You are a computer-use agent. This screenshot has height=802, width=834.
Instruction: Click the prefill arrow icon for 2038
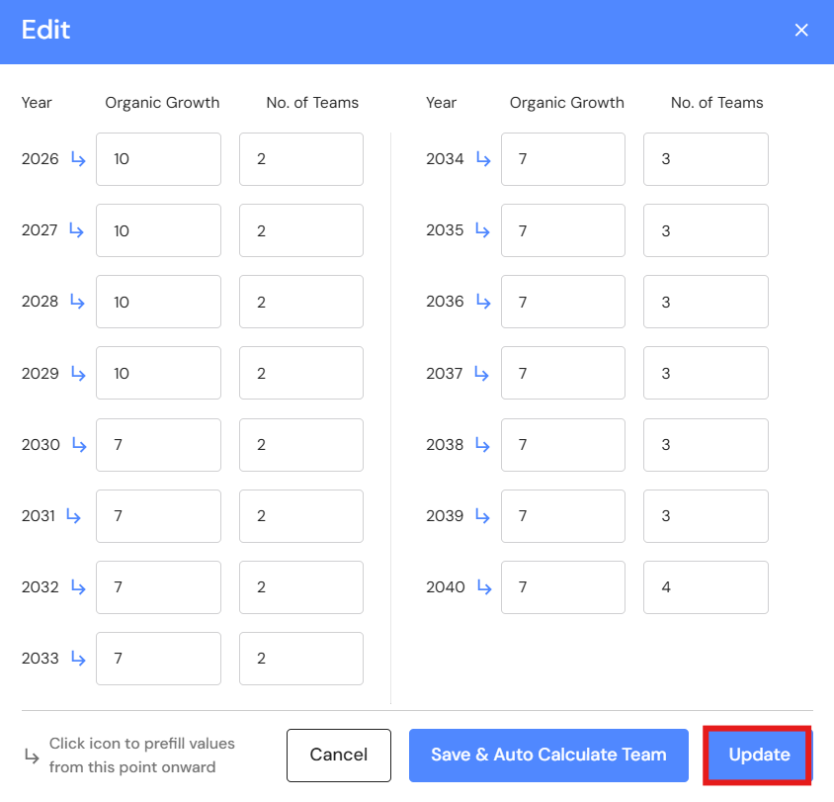click(x=483, y=445)
